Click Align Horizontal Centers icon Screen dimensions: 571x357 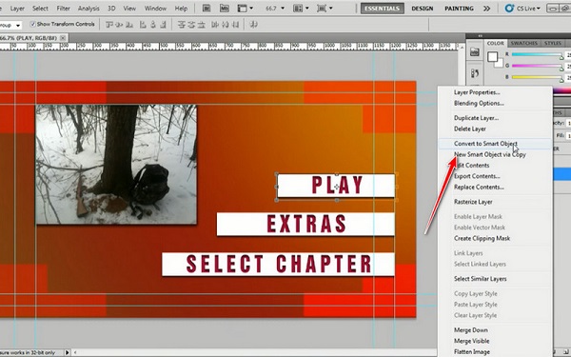point(153,25)
